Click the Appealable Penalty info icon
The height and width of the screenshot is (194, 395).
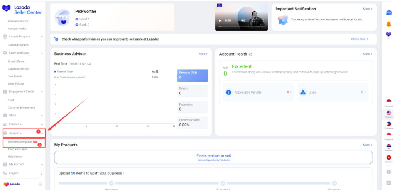pos(228,92)
